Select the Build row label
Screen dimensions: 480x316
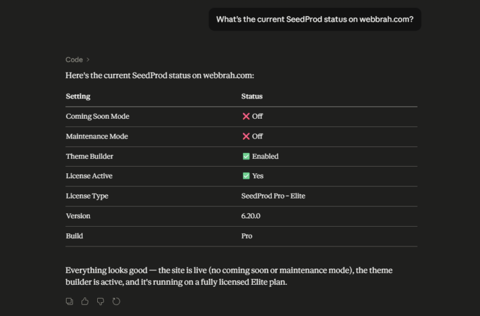pos(74,236)
